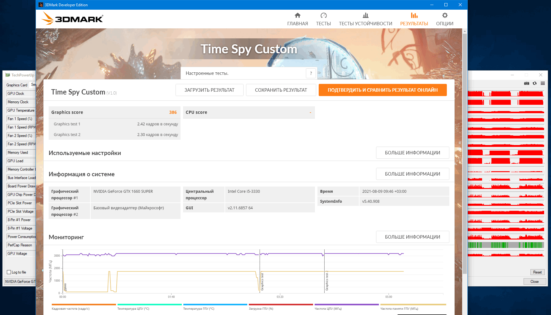Click the bar chart icon above ТЕСТЫ УСТОЙЧИВОСТИ
The image size is (551, 315).
365,15
